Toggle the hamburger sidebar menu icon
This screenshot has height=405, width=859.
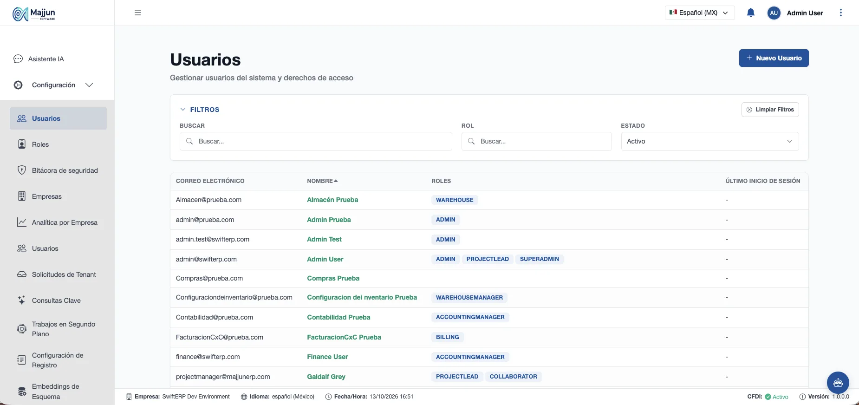click(138, 13)
